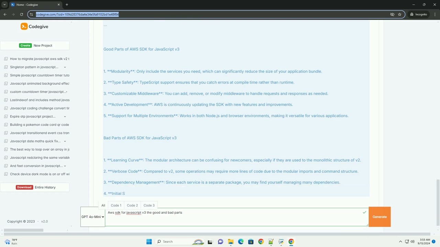Image resolution: width=440 pixels, height=247 pixels.
Task: Open "Lastindexof and includes method" project
Action: click(x=40, y=100)
